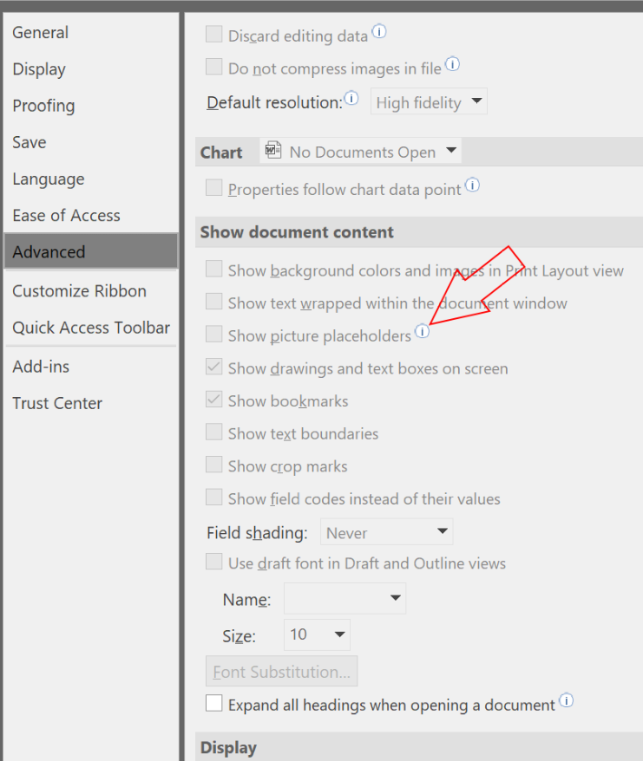Screen dimensions: 643x761
Task: Go to Add-ins category
Action: [x=91, y=367]
